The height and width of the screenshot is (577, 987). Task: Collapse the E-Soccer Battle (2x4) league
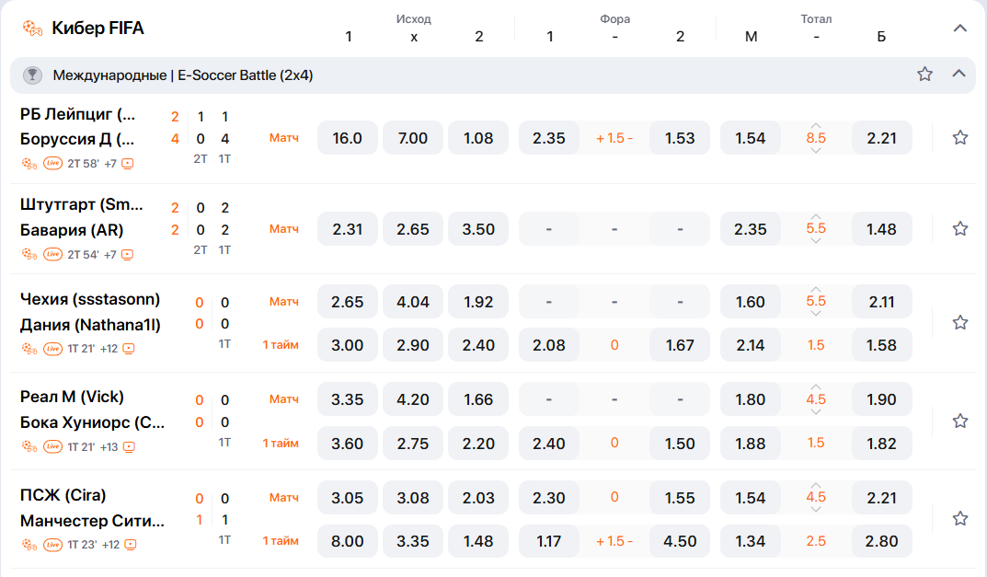click(x=958, y=75)
